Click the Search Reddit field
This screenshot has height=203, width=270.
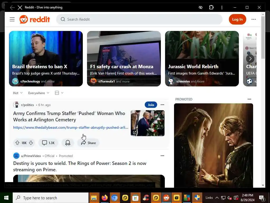point(139,19)
